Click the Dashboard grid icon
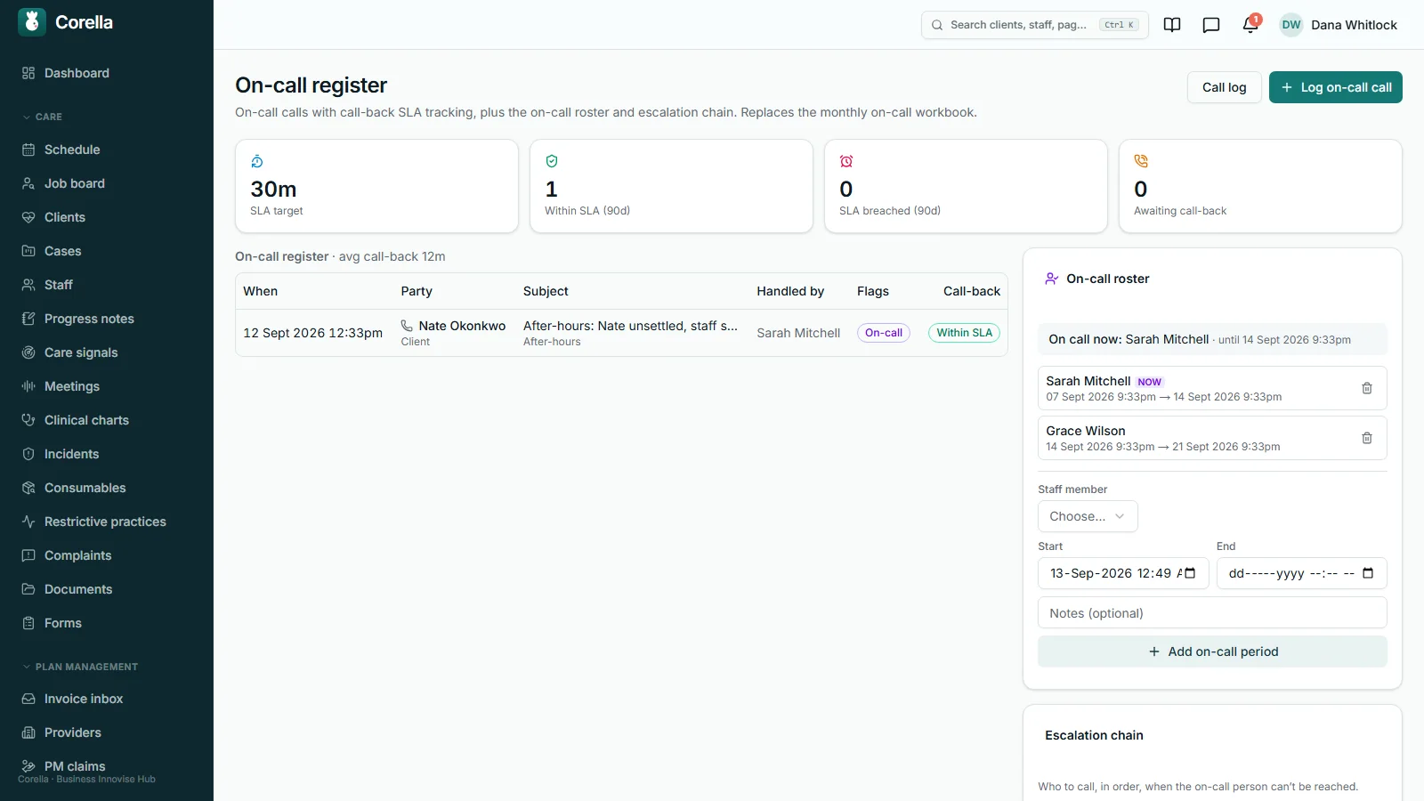1424x801 pixels. coord(28,73)
